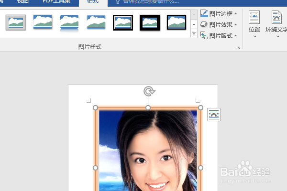Open the PDF工具集 ribbon tab
287x191 pixels.
[56, 2]
